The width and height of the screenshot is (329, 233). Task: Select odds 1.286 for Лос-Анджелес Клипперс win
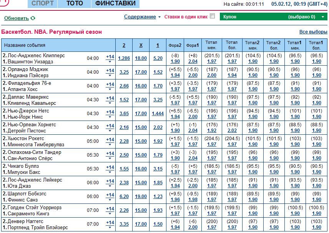point(124,58)
